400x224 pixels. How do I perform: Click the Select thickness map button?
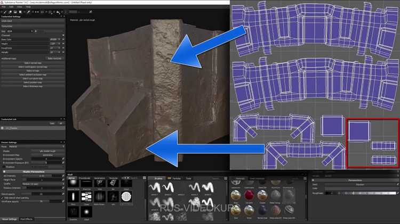(x=33, y=86)
